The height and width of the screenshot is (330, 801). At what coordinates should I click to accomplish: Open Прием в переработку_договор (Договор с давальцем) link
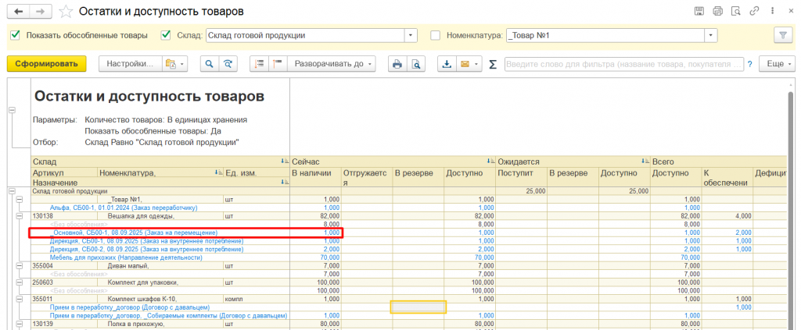pyautogui.click(x=130, y=307)
